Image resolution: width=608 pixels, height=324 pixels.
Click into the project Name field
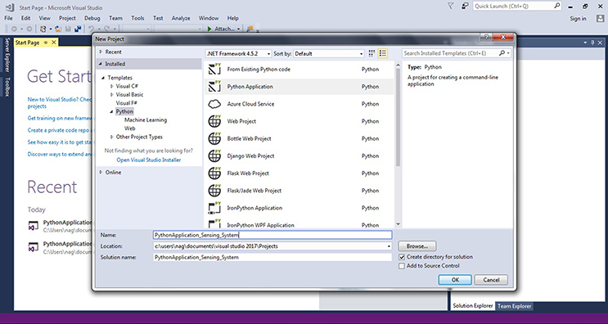pos(272,235)
